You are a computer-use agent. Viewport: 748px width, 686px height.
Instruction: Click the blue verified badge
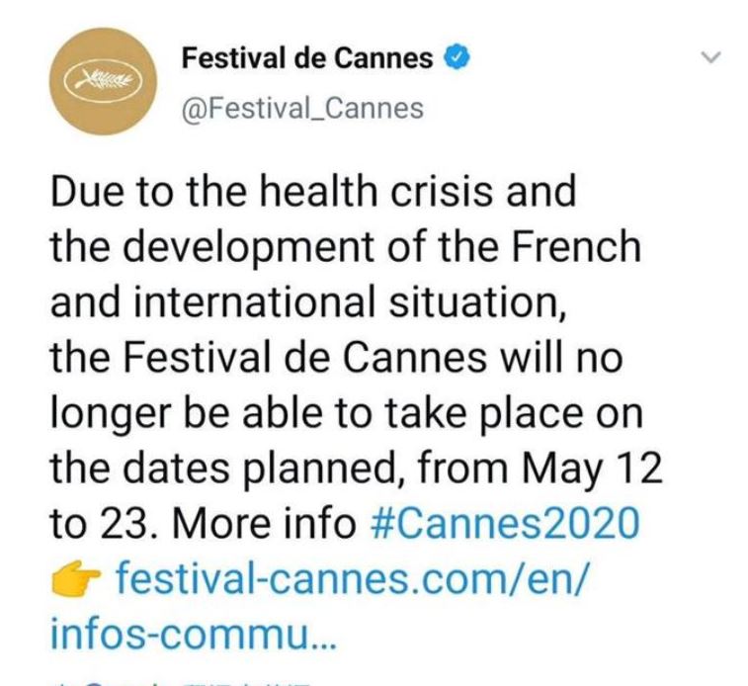pyautogui.click(x=453, y=58)
